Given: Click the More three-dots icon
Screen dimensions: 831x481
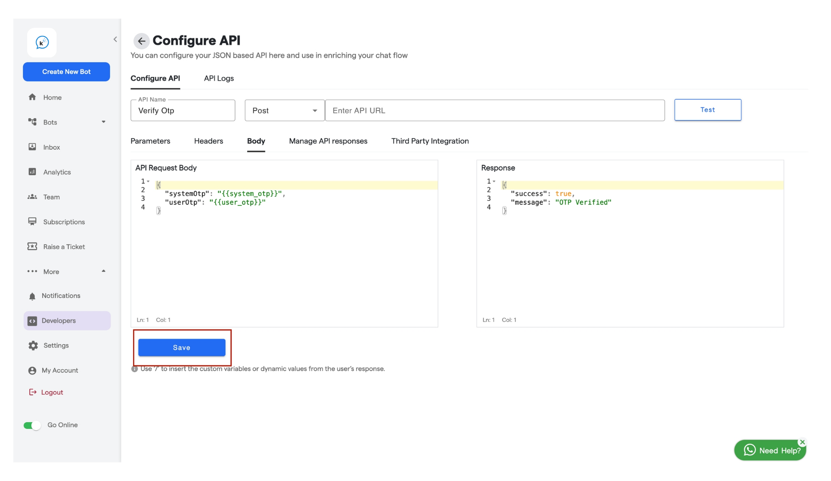Looking at the screenshot, I should point(32,271).
